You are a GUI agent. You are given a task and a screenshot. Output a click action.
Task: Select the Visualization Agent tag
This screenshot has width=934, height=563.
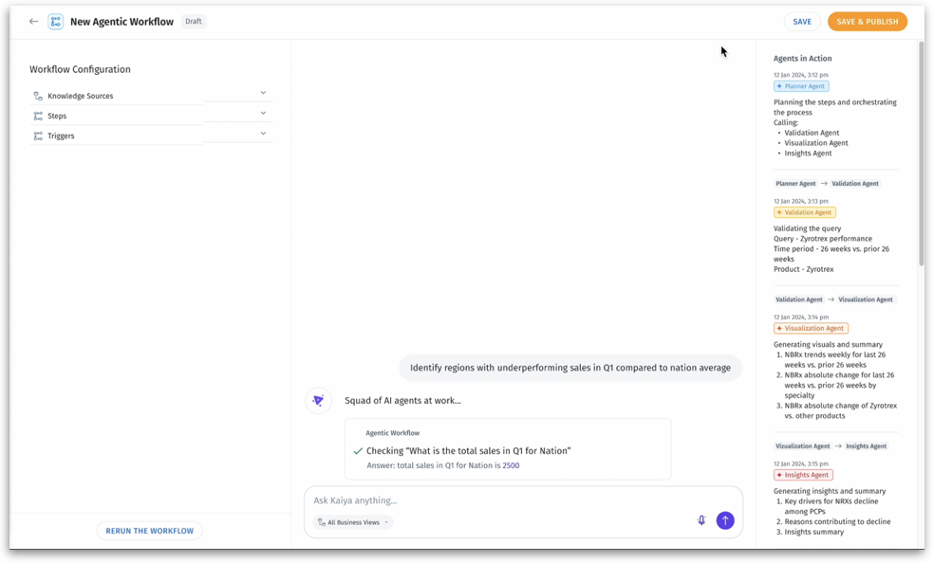click(810, 328)
